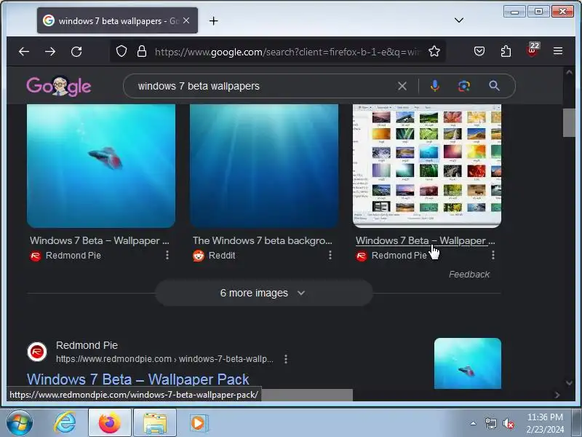The width and height of the screenshot is (582, 437).
Task: Click the Redmond Pie result favicon
Action: [x=37, y=352]
